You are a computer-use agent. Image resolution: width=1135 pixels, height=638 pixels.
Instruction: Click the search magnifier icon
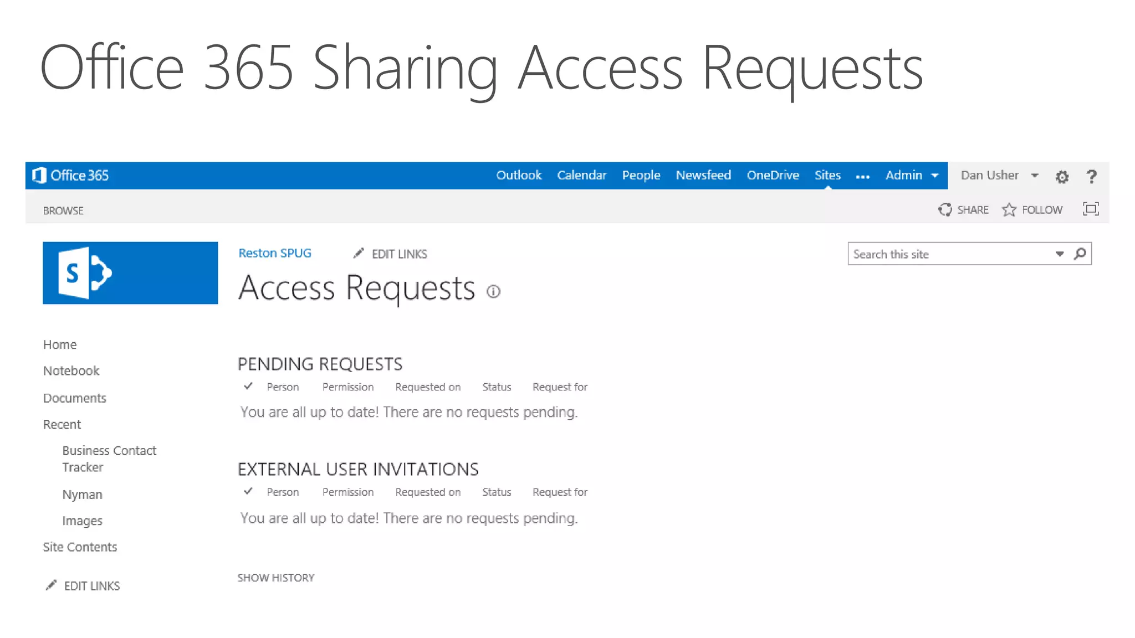(1080, 254)
